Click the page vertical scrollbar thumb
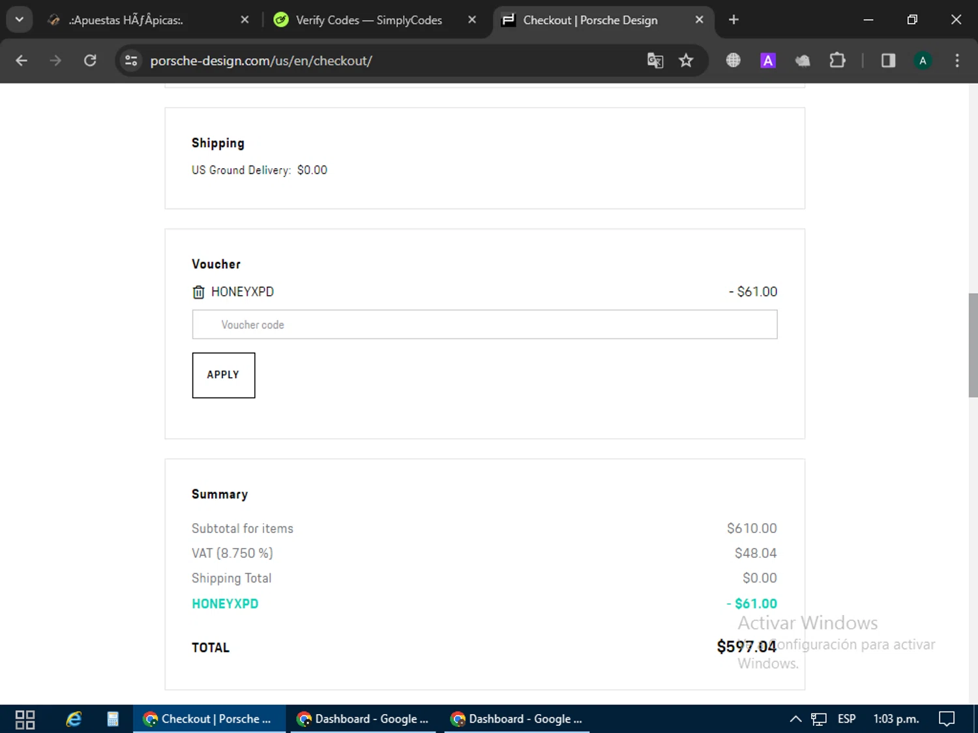 [973, 345]
